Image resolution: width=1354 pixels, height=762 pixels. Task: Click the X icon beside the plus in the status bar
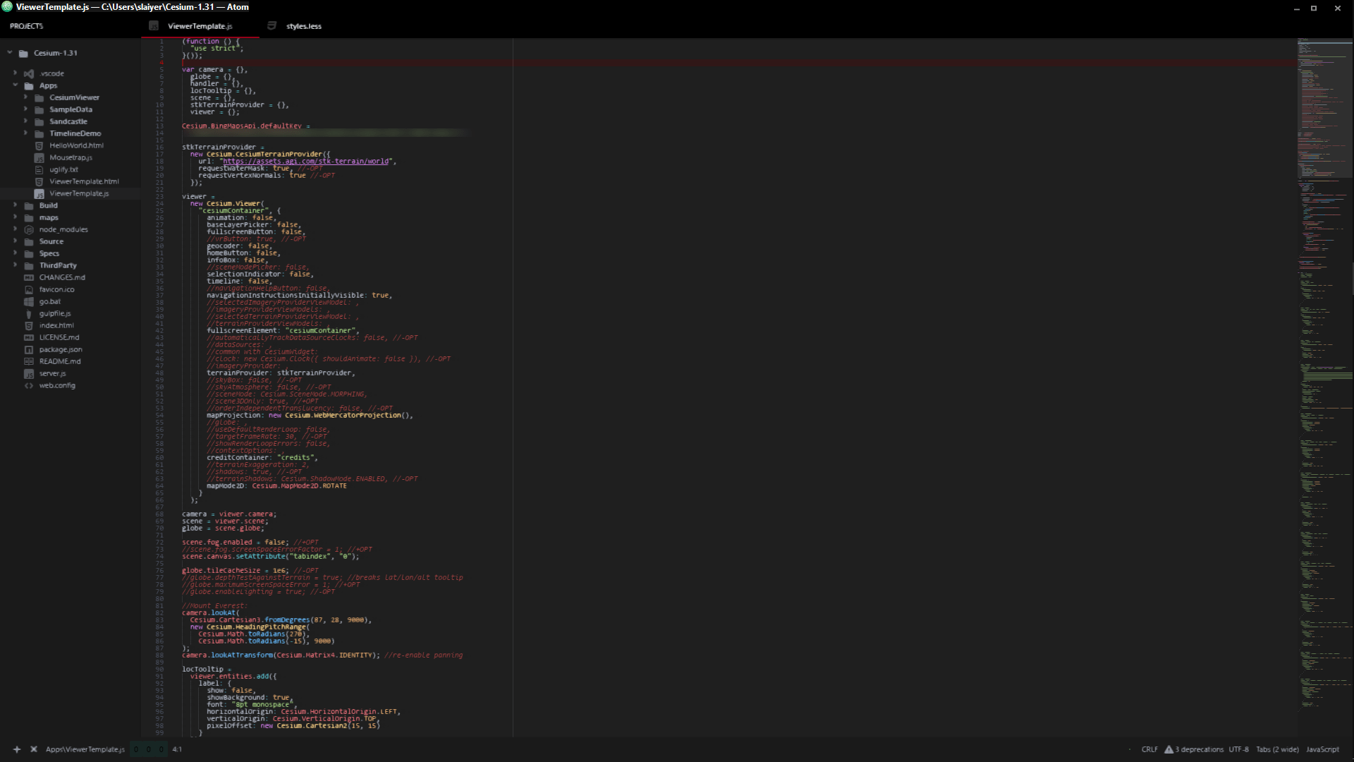(34, 749)
